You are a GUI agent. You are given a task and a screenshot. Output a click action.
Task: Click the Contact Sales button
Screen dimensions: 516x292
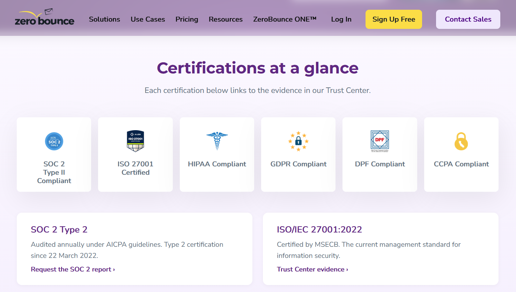click(468, 19)
